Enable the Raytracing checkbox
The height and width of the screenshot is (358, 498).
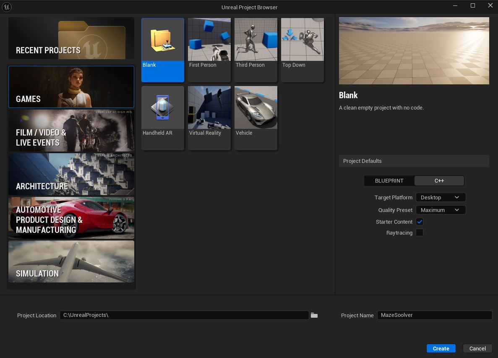(420, 233)
